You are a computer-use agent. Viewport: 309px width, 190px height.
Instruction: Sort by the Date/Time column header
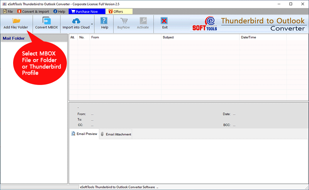pyautogui.click(x=263, y=37)
